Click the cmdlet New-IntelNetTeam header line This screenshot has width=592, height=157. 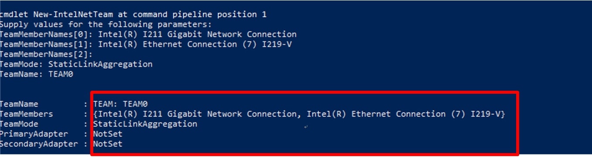133,14
